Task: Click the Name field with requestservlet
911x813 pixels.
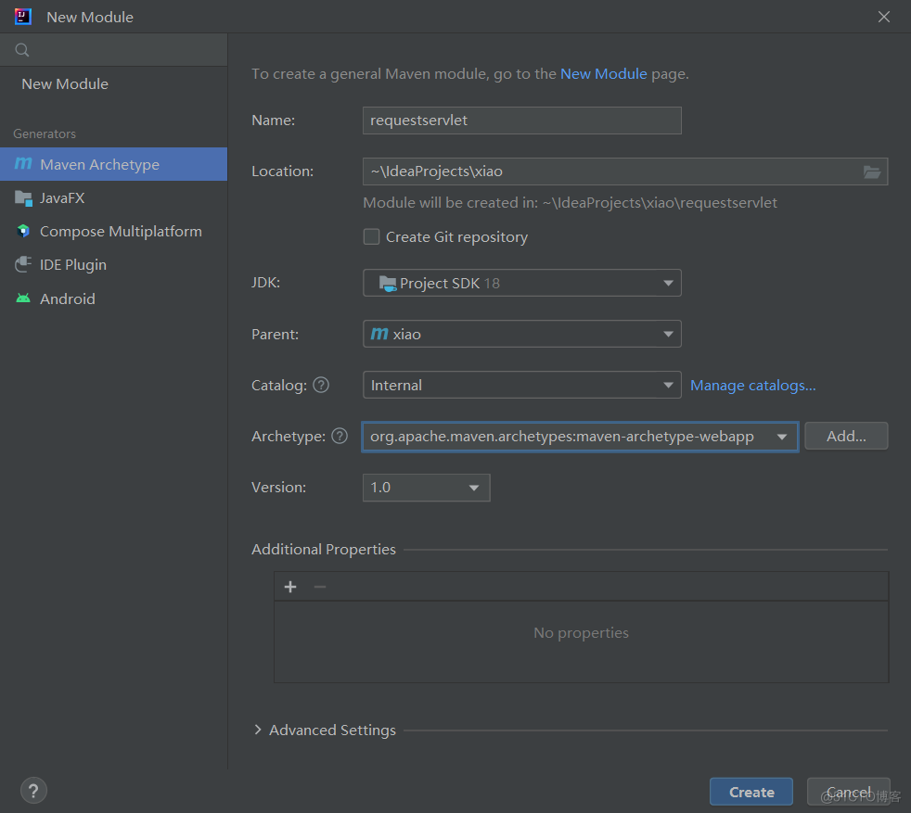Action: coord(521,121)
